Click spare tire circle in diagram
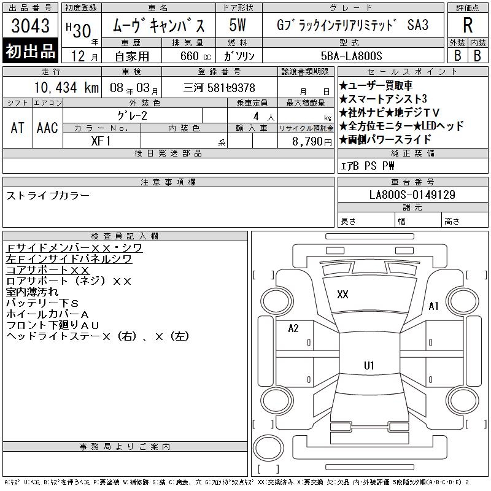 [268, 447]
